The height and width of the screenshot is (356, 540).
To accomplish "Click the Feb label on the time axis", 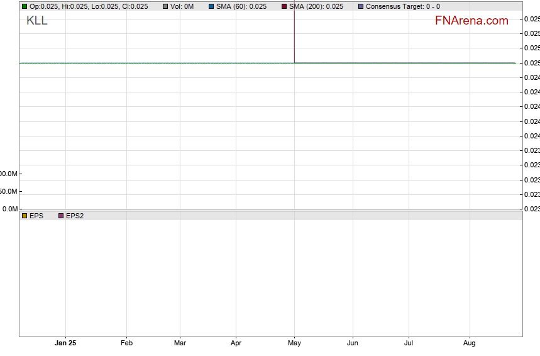I will click(x=126, y=343).
